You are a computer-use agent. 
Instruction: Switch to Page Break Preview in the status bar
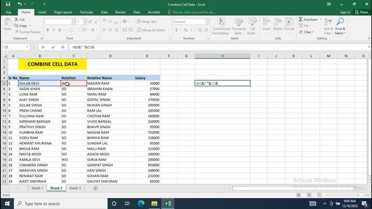319,195
